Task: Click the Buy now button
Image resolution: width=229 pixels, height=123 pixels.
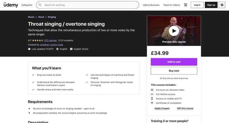Action: click(174, 71)
